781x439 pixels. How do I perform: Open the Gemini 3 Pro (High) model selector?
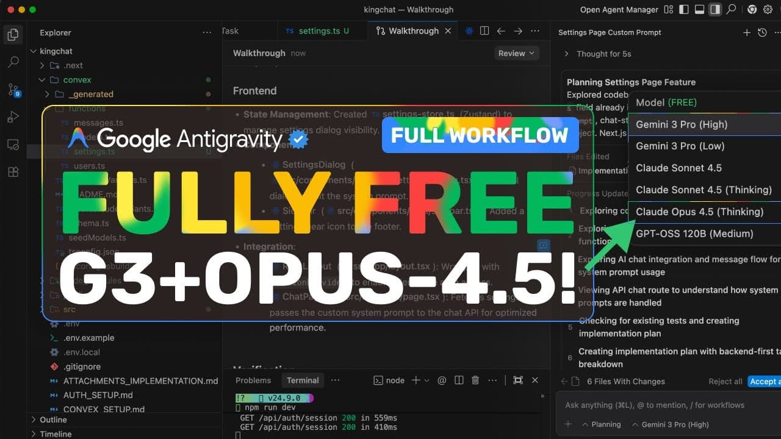[670, 424]
